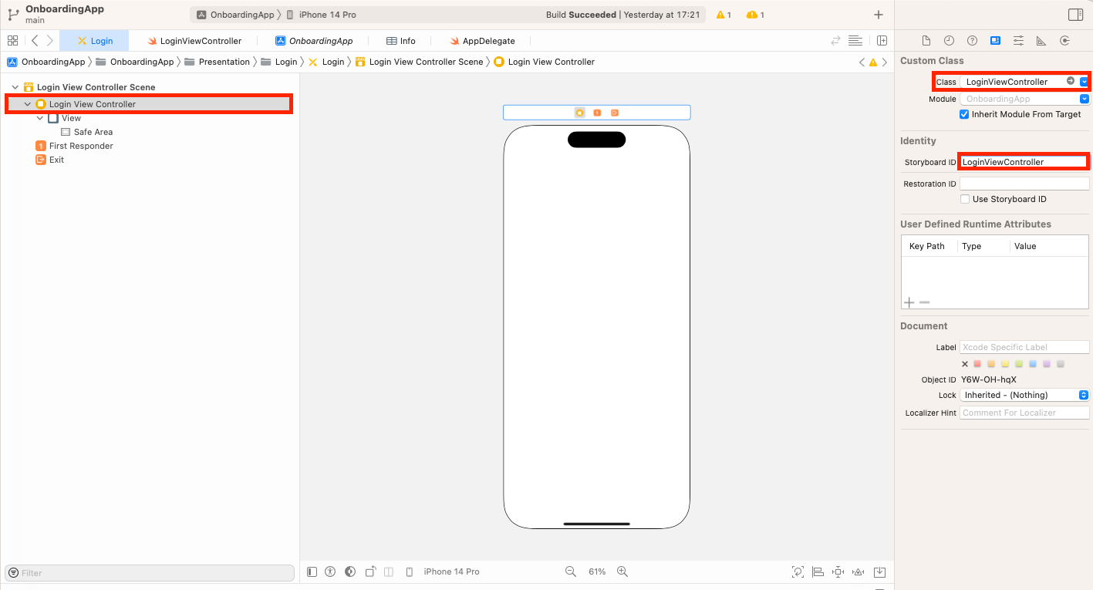Click the Add New Constraints icon
The image size is (1093, 590).
838,571
